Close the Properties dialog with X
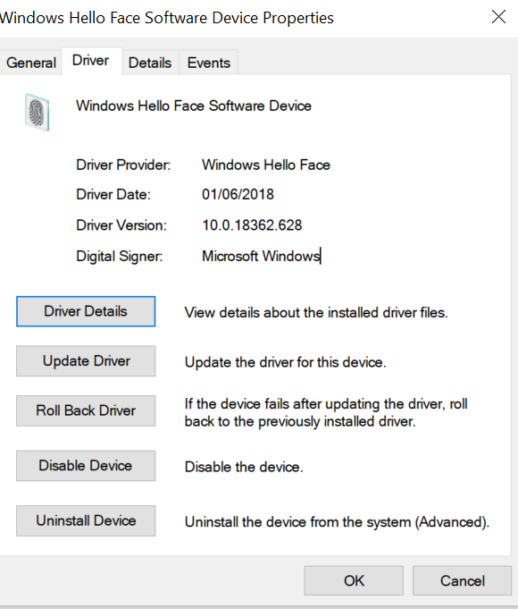The height and width of the screenshot is (609, 518). (x=498, y=17)
